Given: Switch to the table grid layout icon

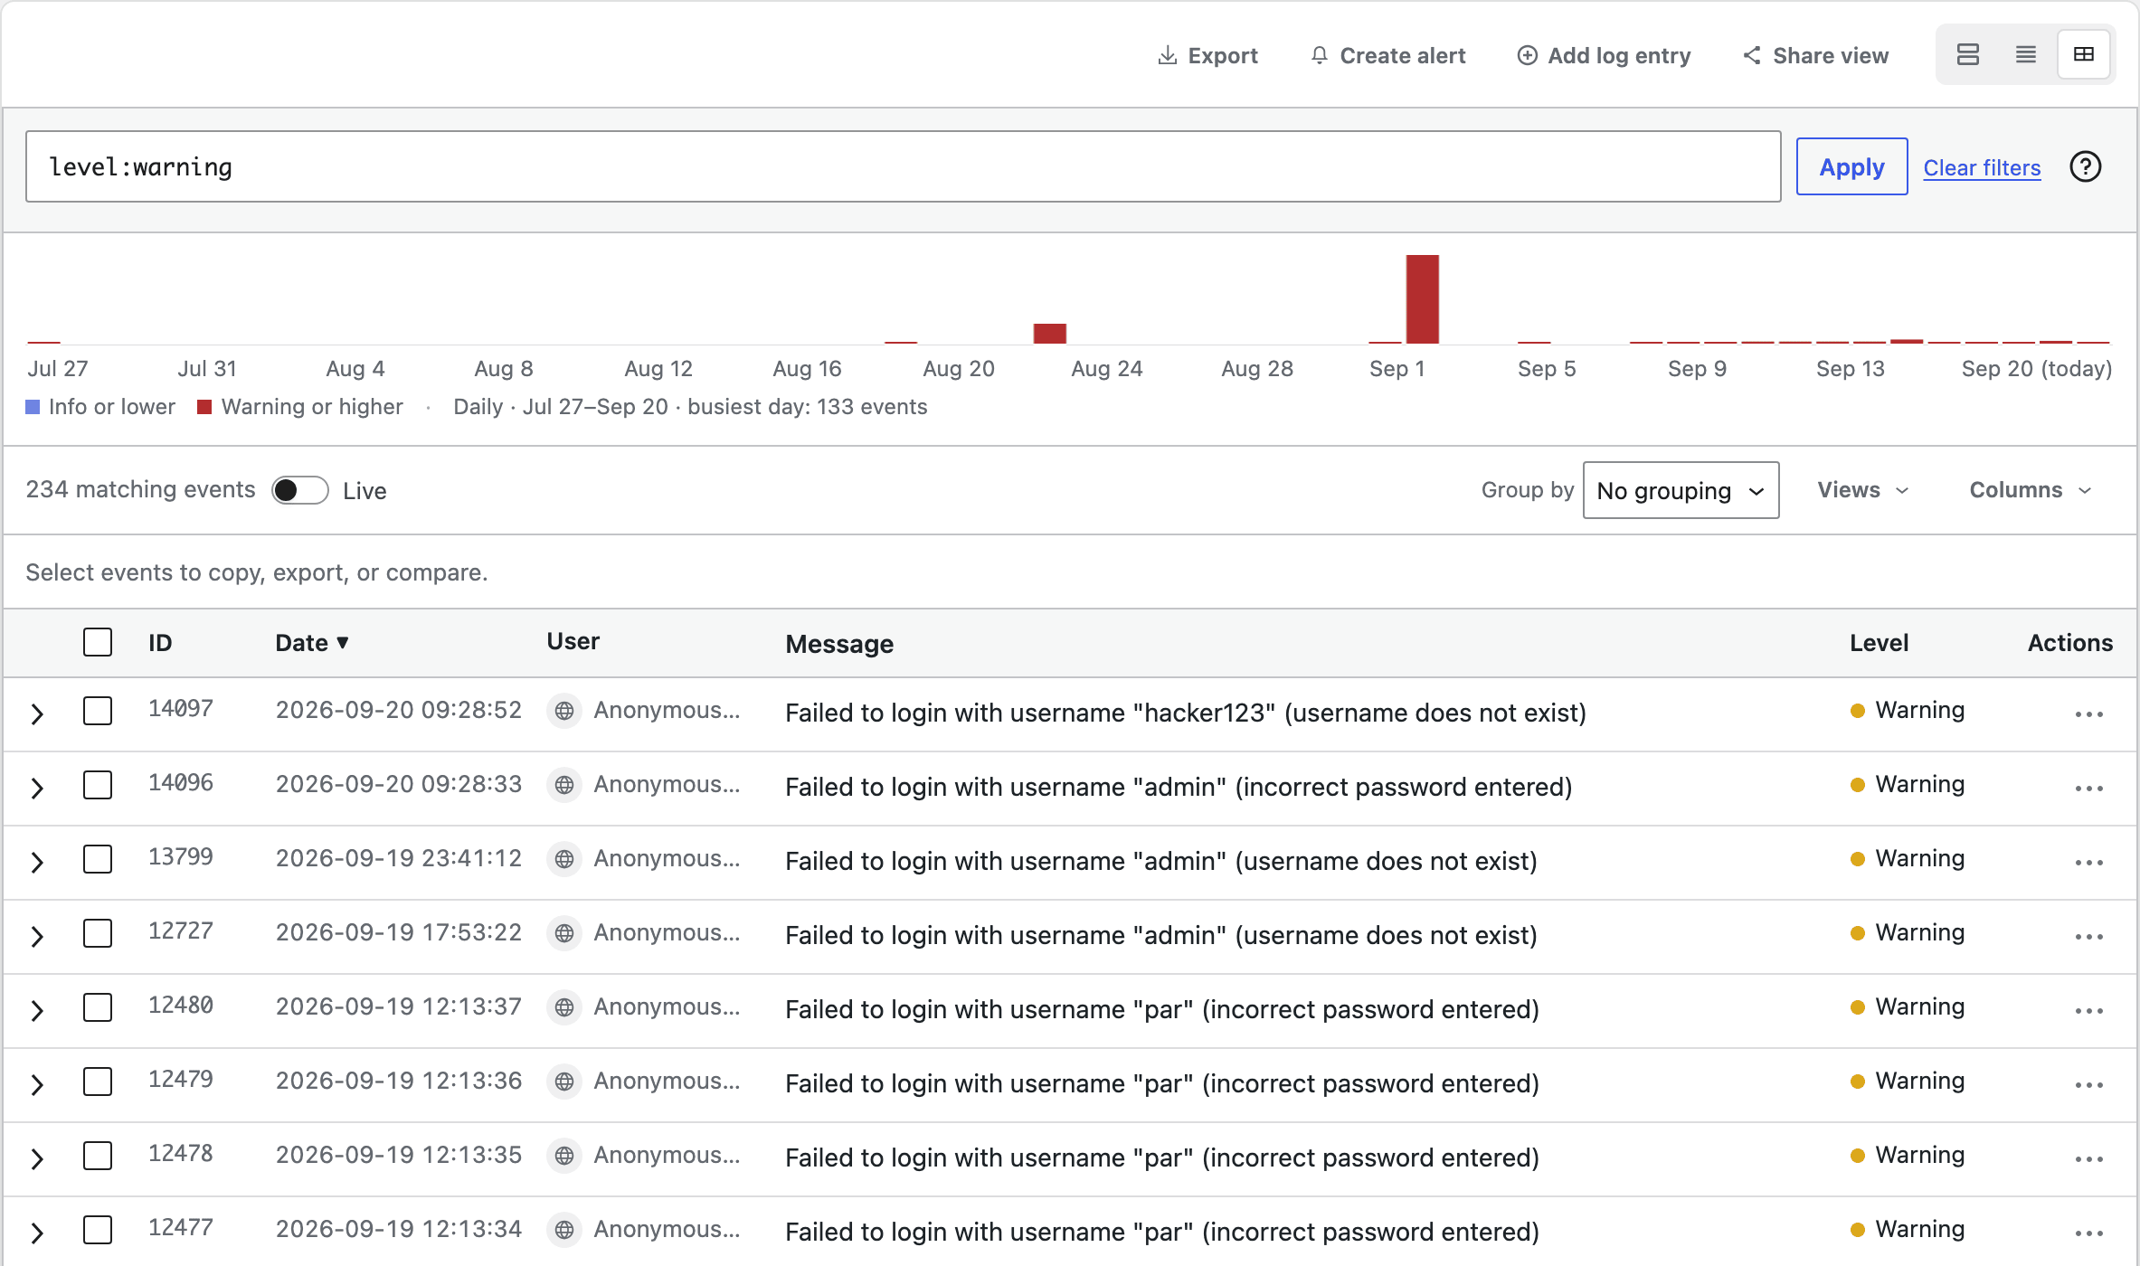Looking at the screenshot, I should point(2084,54).
